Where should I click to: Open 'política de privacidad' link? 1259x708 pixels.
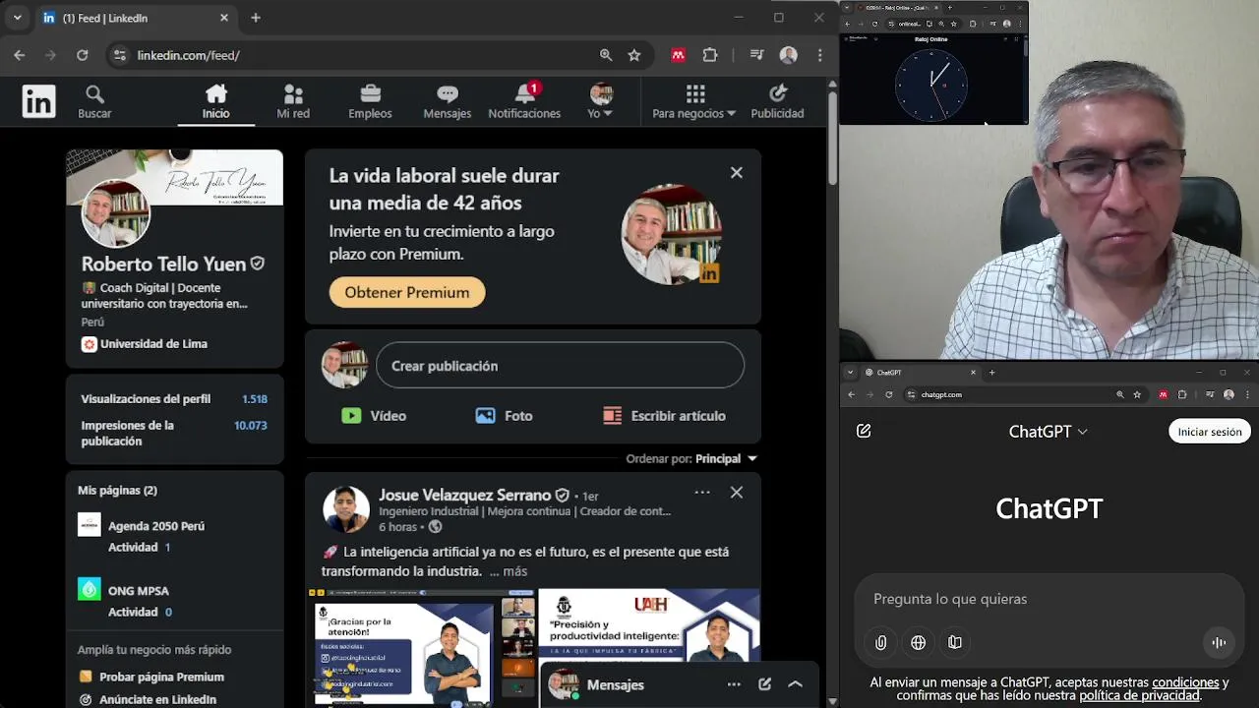tap(1140, 696)
